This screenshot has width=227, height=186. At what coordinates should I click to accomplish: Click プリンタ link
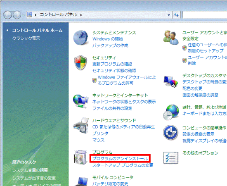click(100, 134)
